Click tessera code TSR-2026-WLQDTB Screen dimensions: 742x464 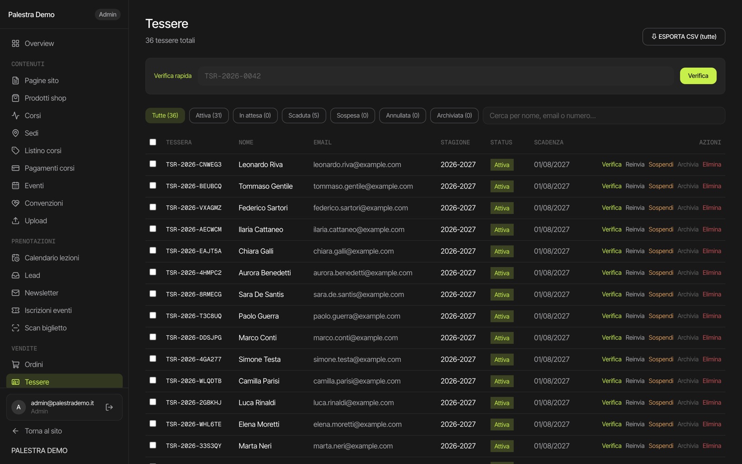[194, 381]
